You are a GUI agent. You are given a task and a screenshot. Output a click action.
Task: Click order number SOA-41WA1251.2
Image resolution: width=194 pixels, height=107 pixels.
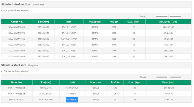click(x=17, y=44)
